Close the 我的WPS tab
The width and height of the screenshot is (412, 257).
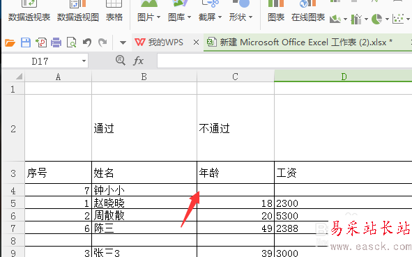(196, 42)
